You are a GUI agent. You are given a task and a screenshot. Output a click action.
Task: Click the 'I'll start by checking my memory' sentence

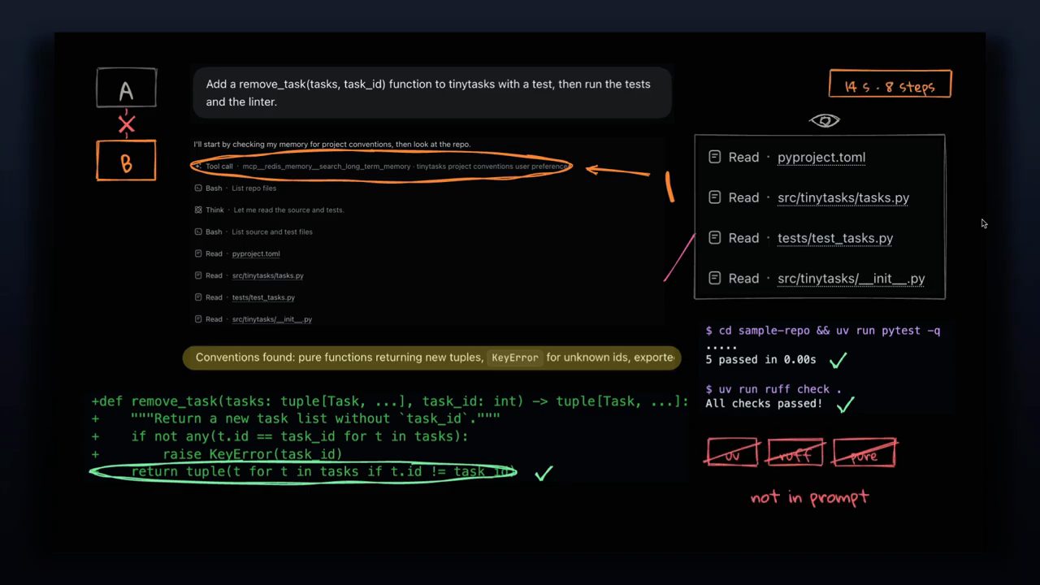(332, 145)
